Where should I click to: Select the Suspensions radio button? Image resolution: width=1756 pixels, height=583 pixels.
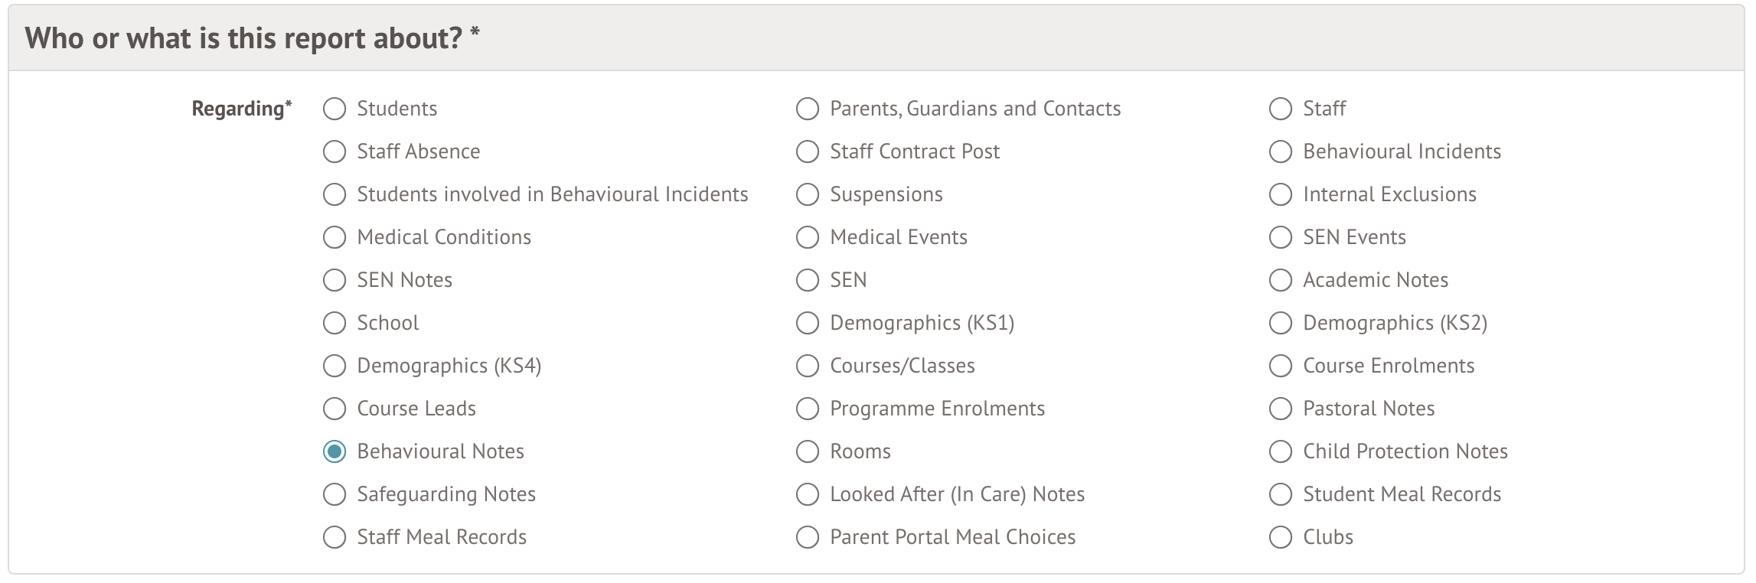tap(808, 194)
